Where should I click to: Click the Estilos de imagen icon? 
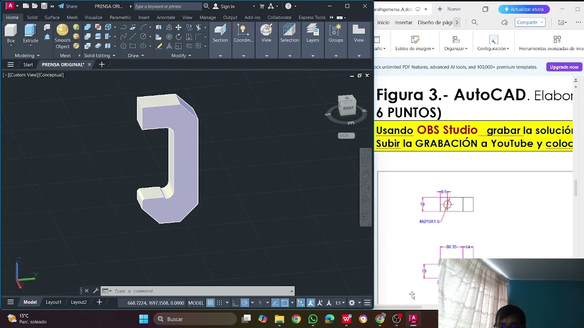coord(415,40)
